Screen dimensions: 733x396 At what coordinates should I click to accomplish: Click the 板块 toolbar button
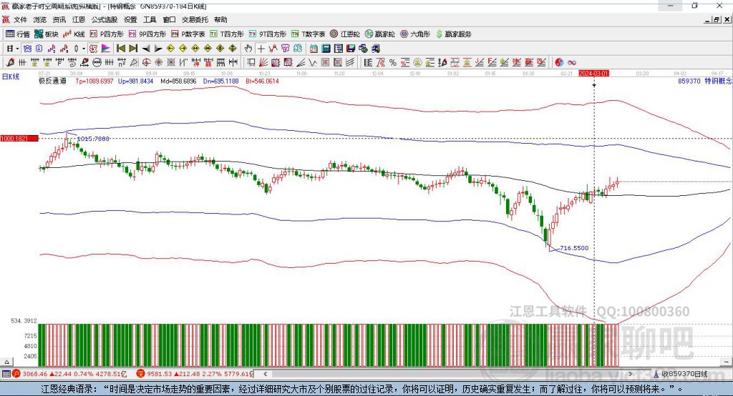tap(47, 34)
